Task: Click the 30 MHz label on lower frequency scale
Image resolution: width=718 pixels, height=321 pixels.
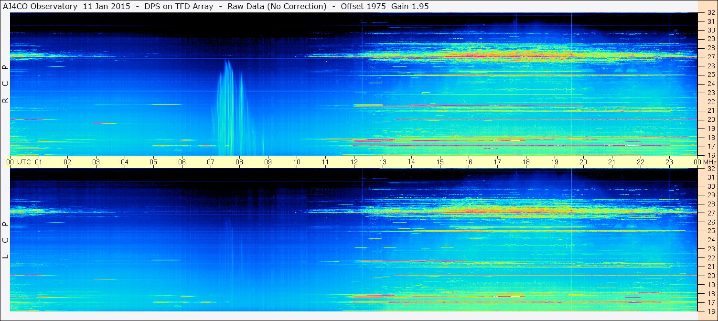Action: pos(710,186)
